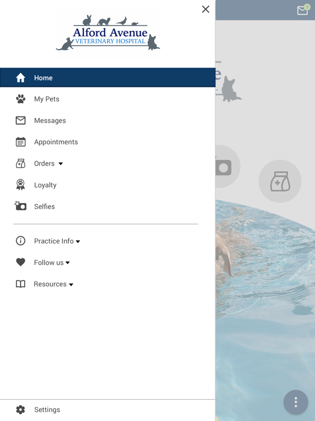Image resolution: width=315 pixels, height=421 pixels.
Task: Open the Orders menu entry
Action: 44,163
